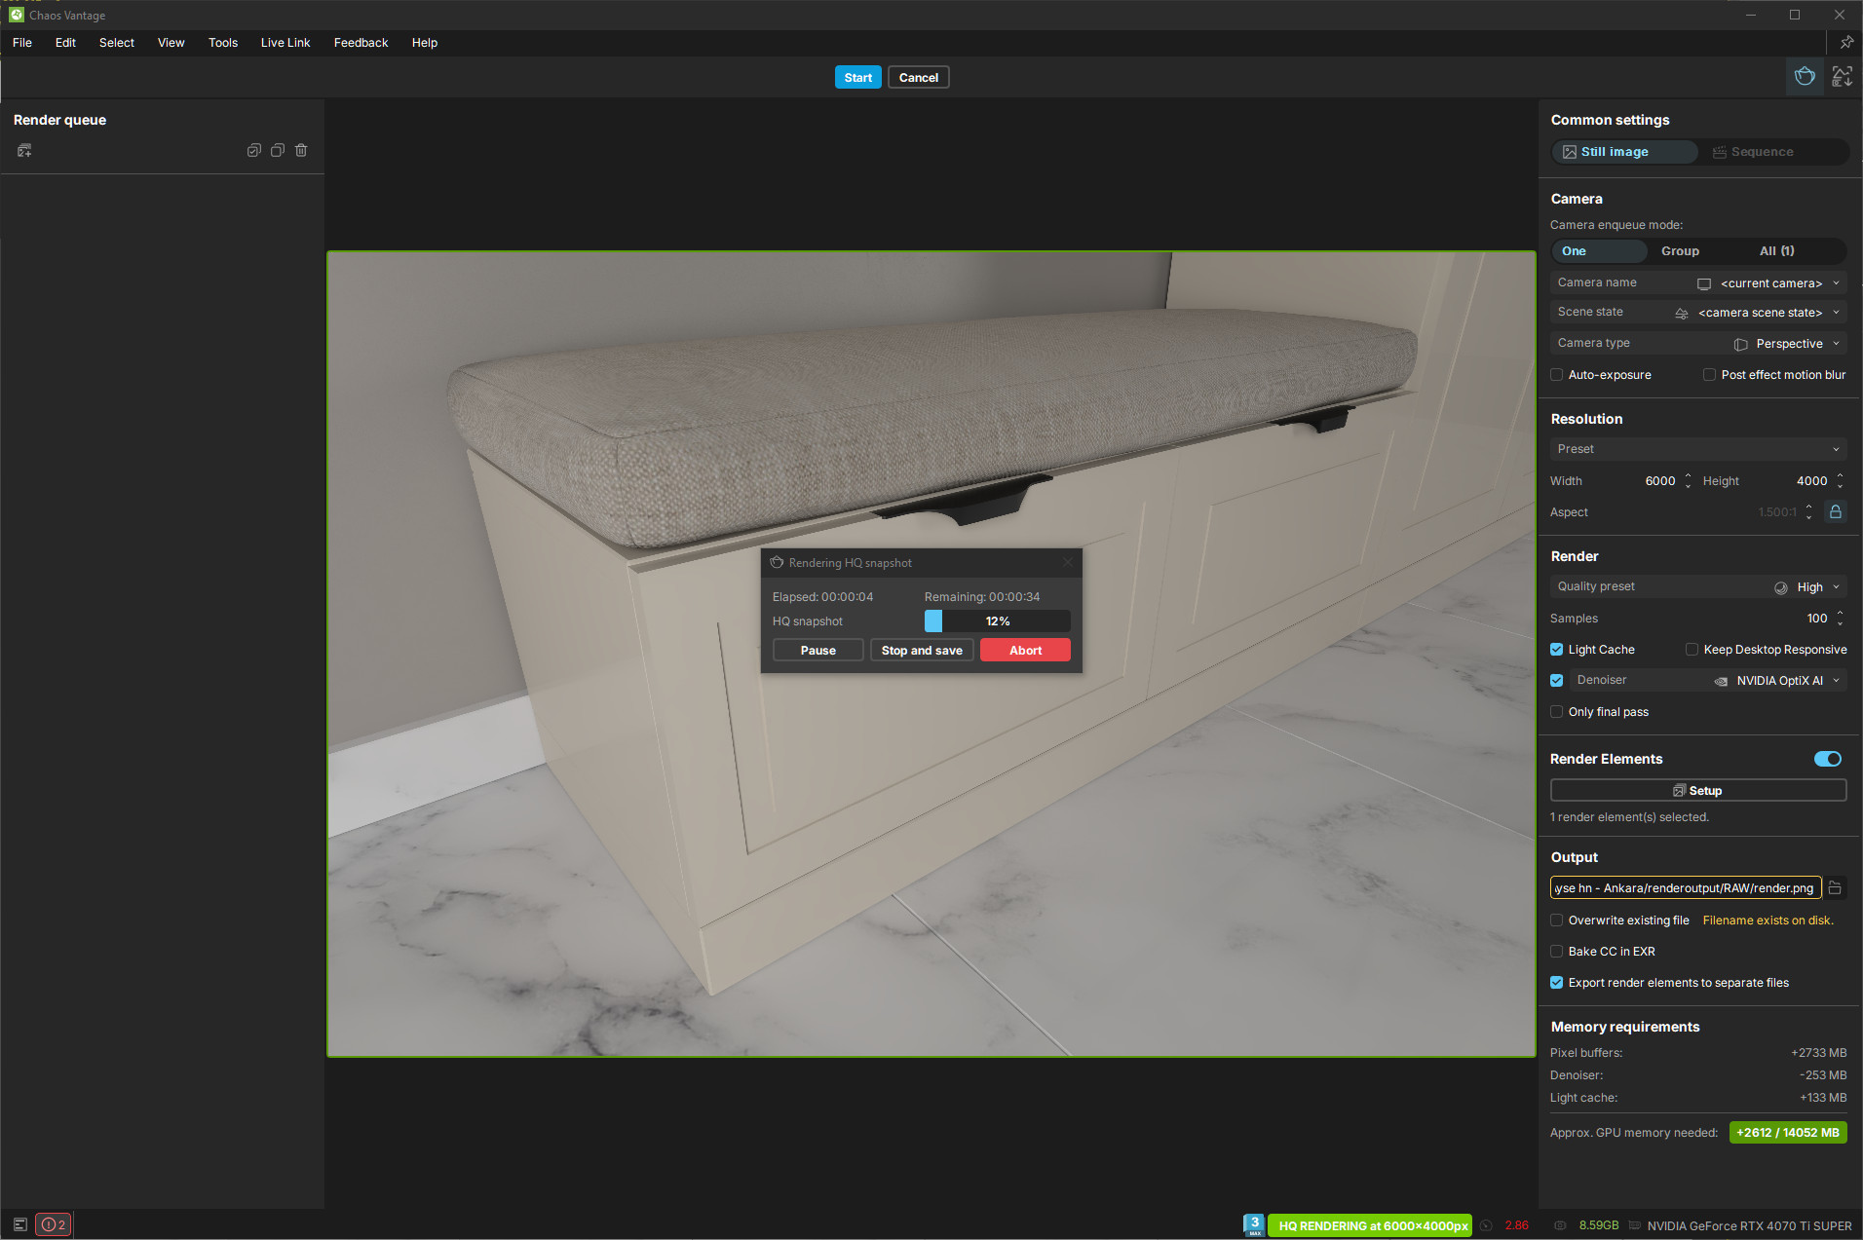Click the HQ snapshot progress bar
The width and height of the screenshot is (1863, 1240).
(x=997, y=621)
